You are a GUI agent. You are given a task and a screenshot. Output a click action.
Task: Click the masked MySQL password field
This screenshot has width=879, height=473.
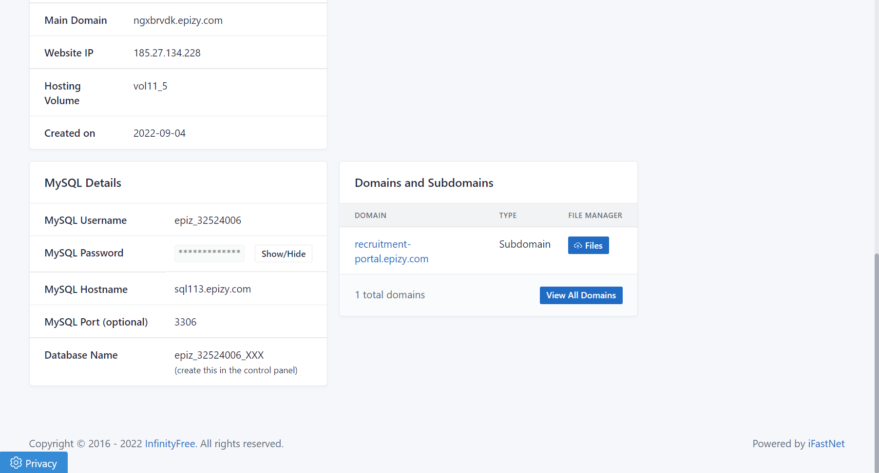coord(210,254)
